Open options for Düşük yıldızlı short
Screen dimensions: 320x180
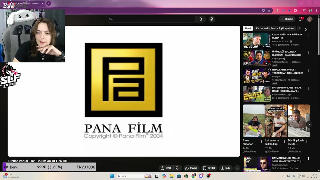[x=307, y=142]
